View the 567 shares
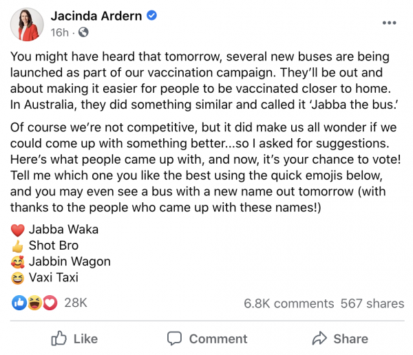413x355 pixels. pyautogui.click(x=372, y=303)
